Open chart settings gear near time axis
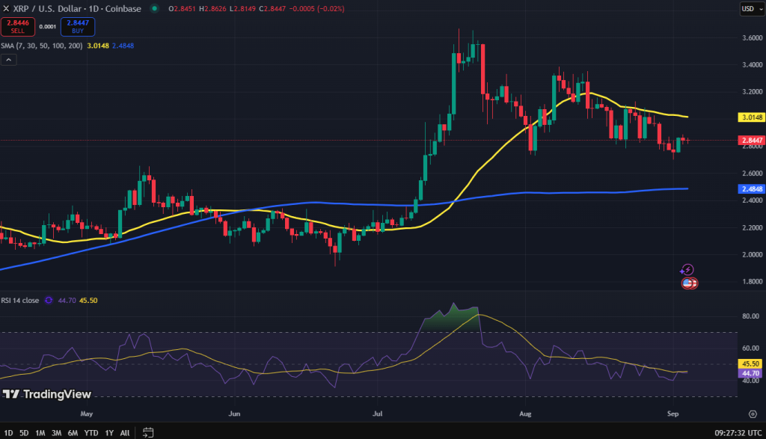Viewport: 766px width, 439px height. pos(753,414)
